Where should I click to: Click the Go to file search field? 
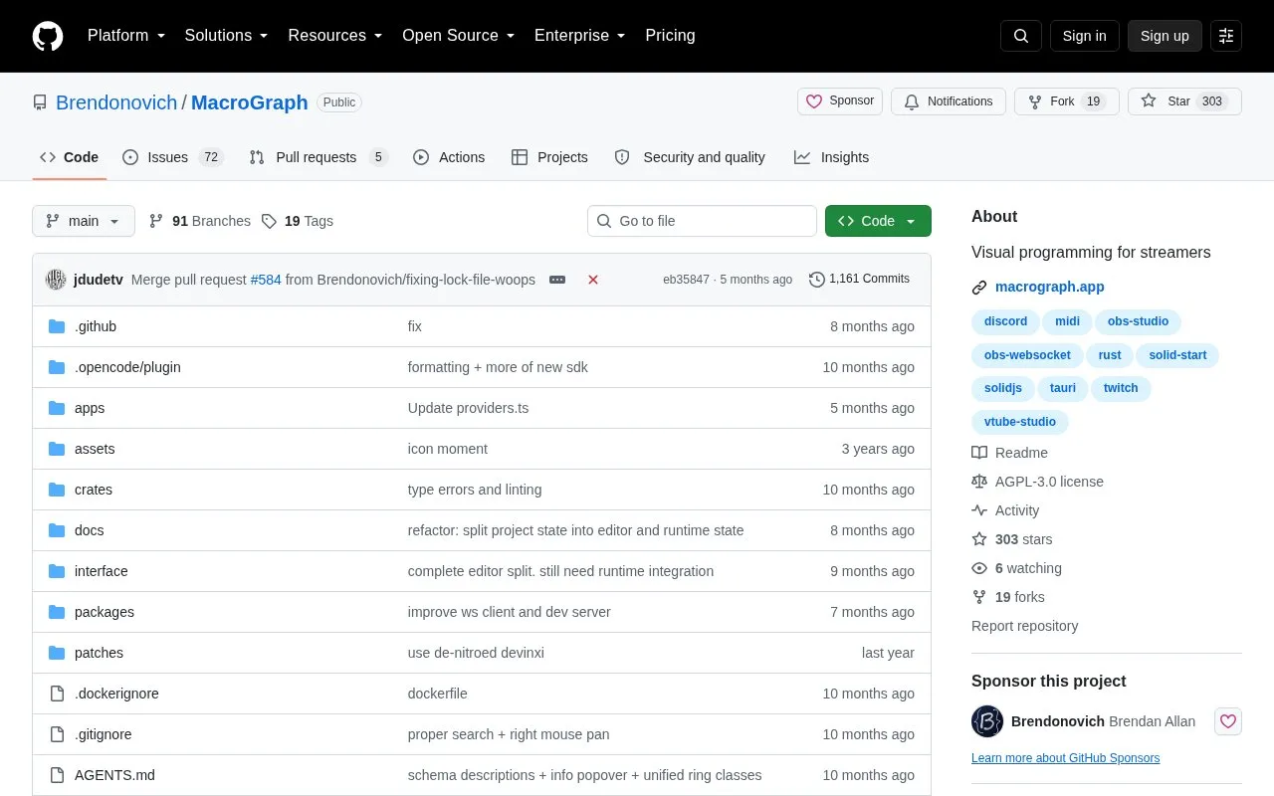[x=702, y=221]
